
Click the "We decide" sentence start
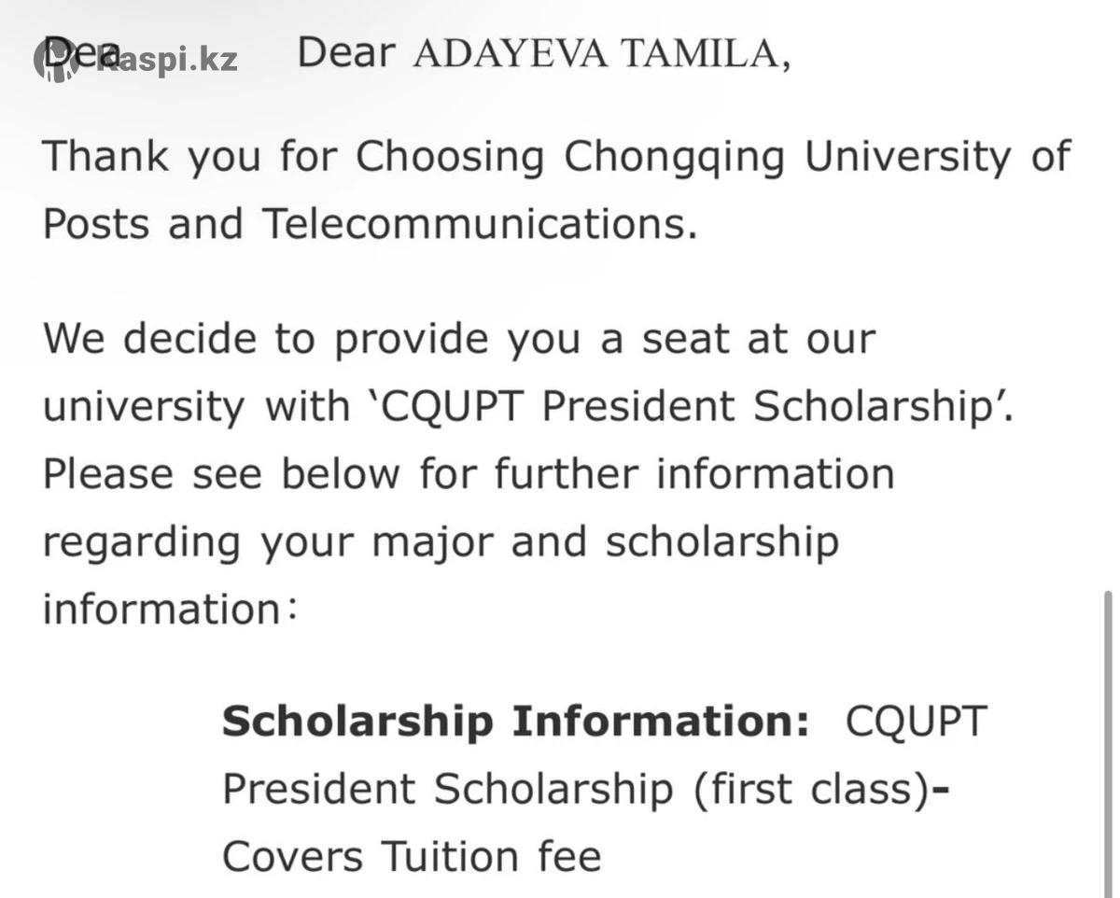tap(151, 339)
